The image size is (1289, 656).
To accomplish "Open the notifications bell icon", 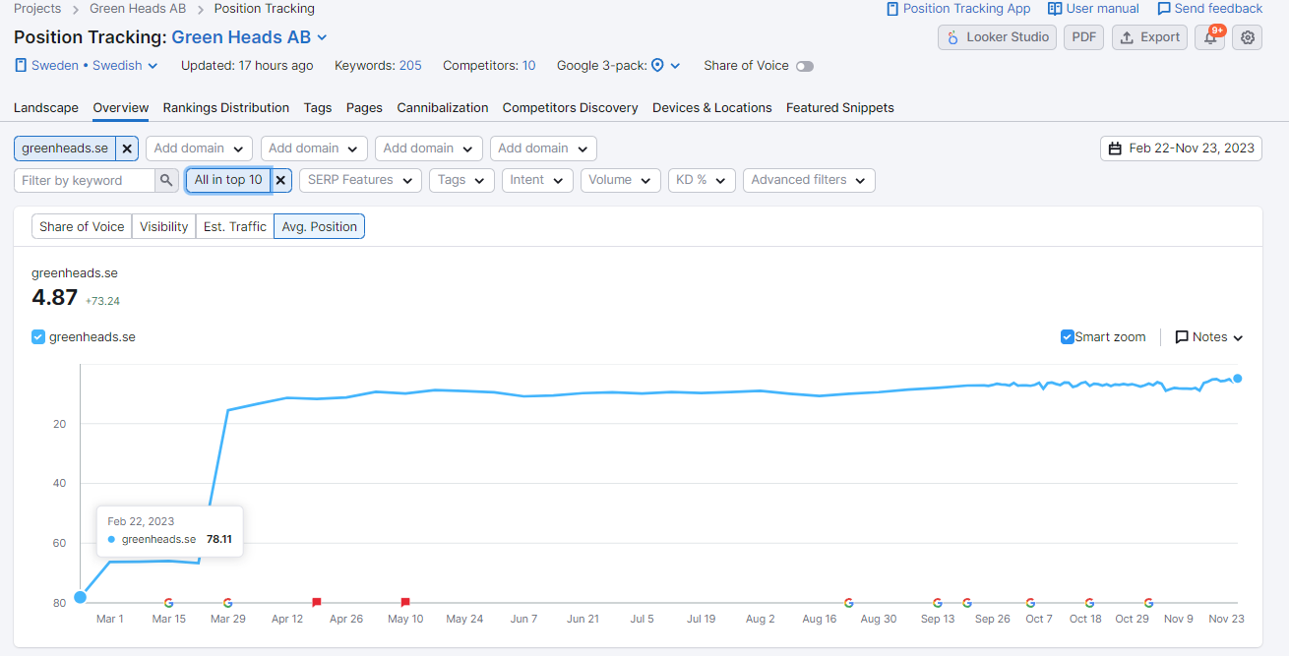I will 1209,37.
